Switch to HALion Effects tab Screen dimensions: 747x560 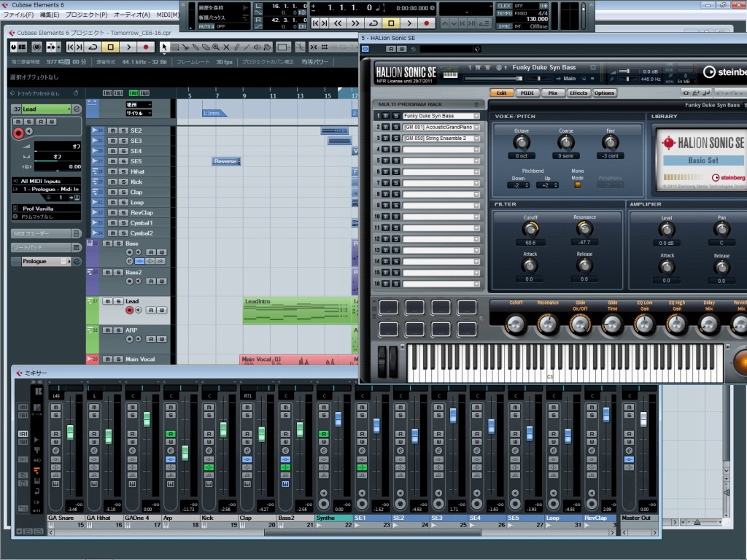click(x=578, y=93)
